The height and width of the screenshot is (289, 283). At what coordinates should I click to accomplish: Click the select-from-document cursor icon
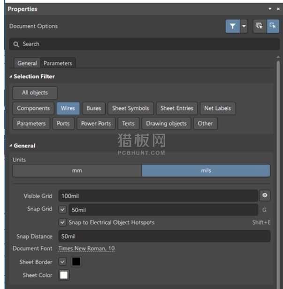(259, 27)
